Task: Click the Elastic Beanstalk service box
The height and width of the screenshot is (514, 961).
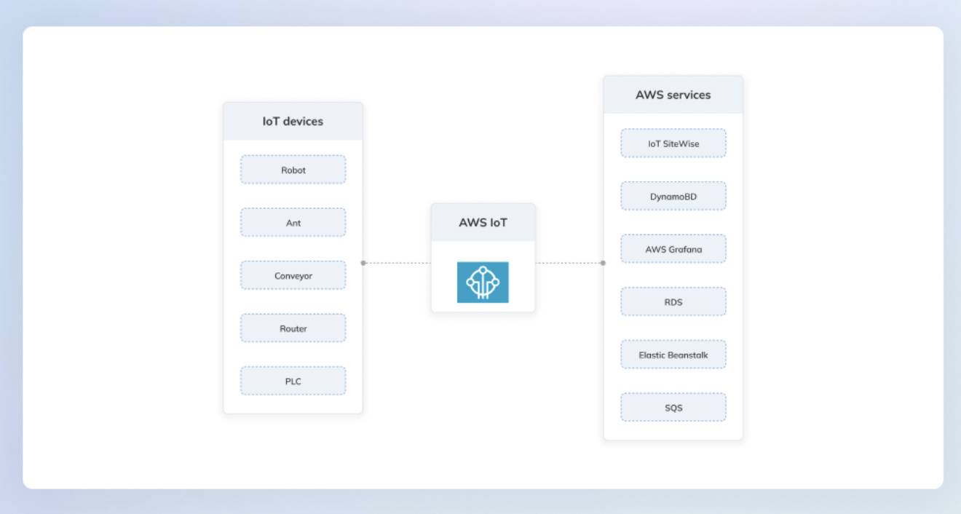Action: [673, 355]
